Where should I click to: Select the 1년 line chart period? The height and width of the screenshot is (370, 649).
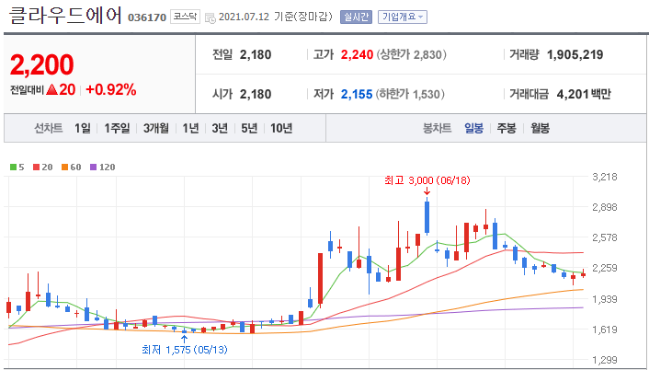(190, 128)
